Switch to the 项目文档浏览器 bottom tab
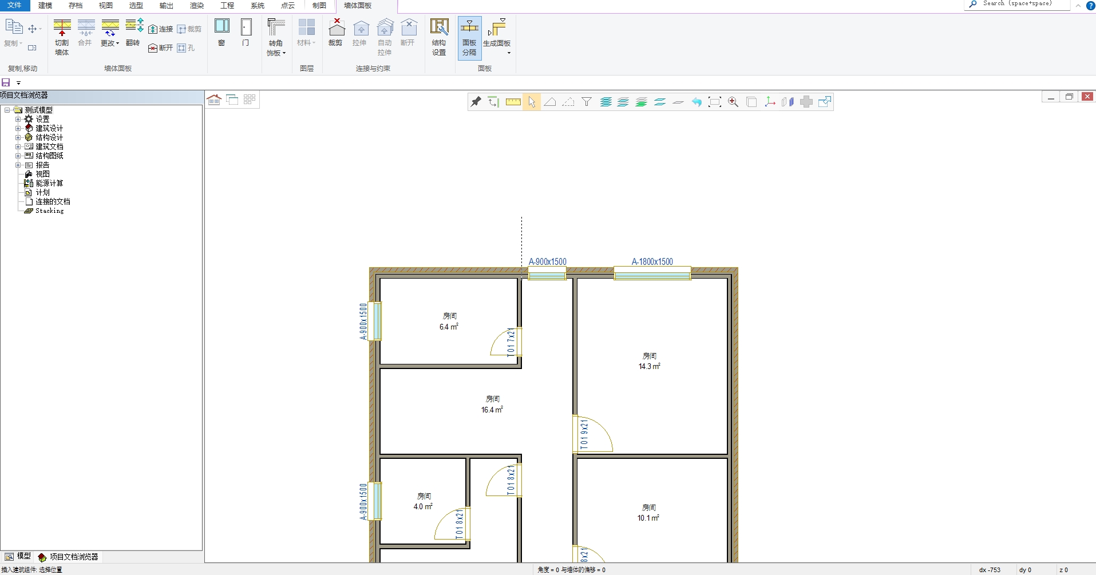This screenshot has width=1096, height=575. coord(68,556)
